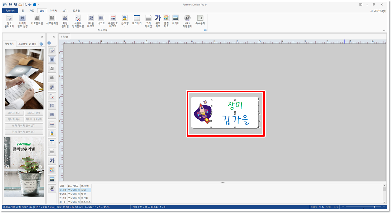This screenshot has width=391, height=213.
Task: Click the zoom in plus button
Action: click(384, 207)
